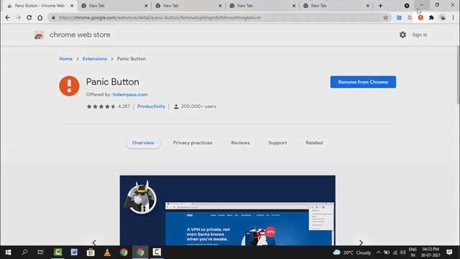Screen dimensions: 460x259
Task: Open the hidemyass.com publisher link
Action: pos(130,94)
